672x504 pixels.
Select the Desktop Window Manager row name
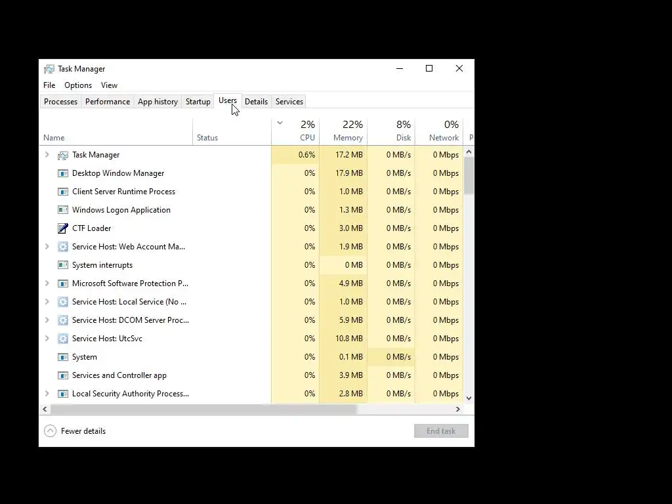pos(118,173)
